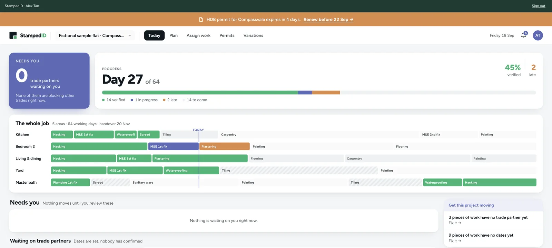Select Kitchen Carpentry task
The image size is (552, 248).
click(319, 134)
